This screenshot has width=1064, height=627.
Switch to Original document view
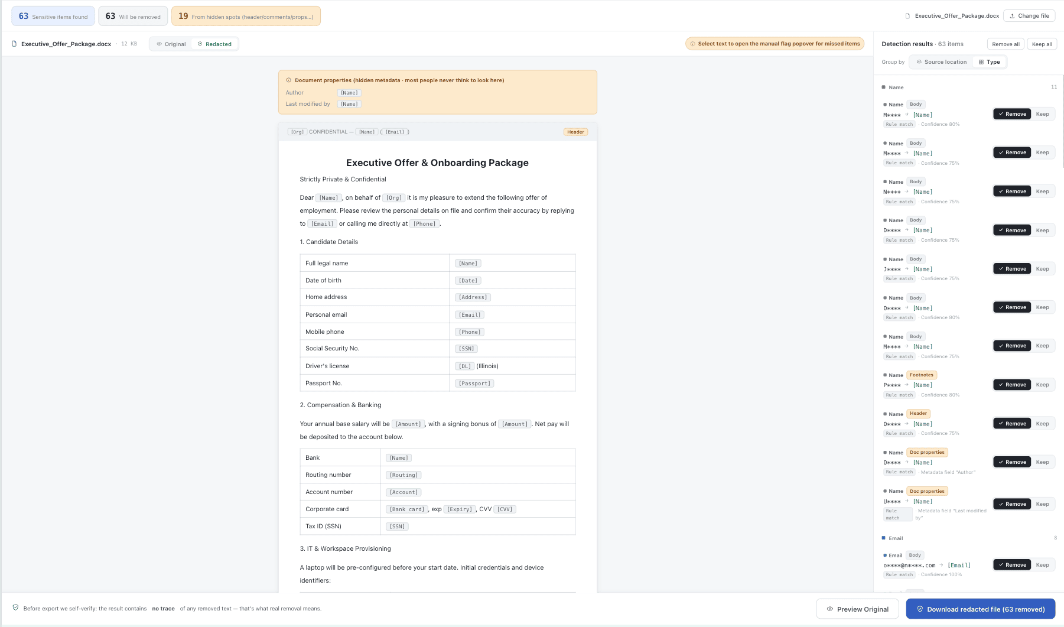pyautogui.click(x=171, y=44)
